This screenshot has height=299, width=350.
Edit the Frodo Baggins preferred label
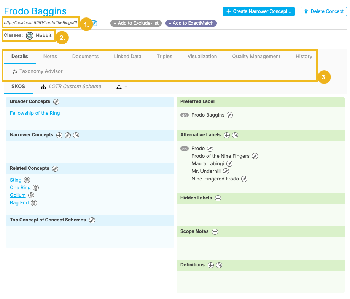tap(230, 115)
